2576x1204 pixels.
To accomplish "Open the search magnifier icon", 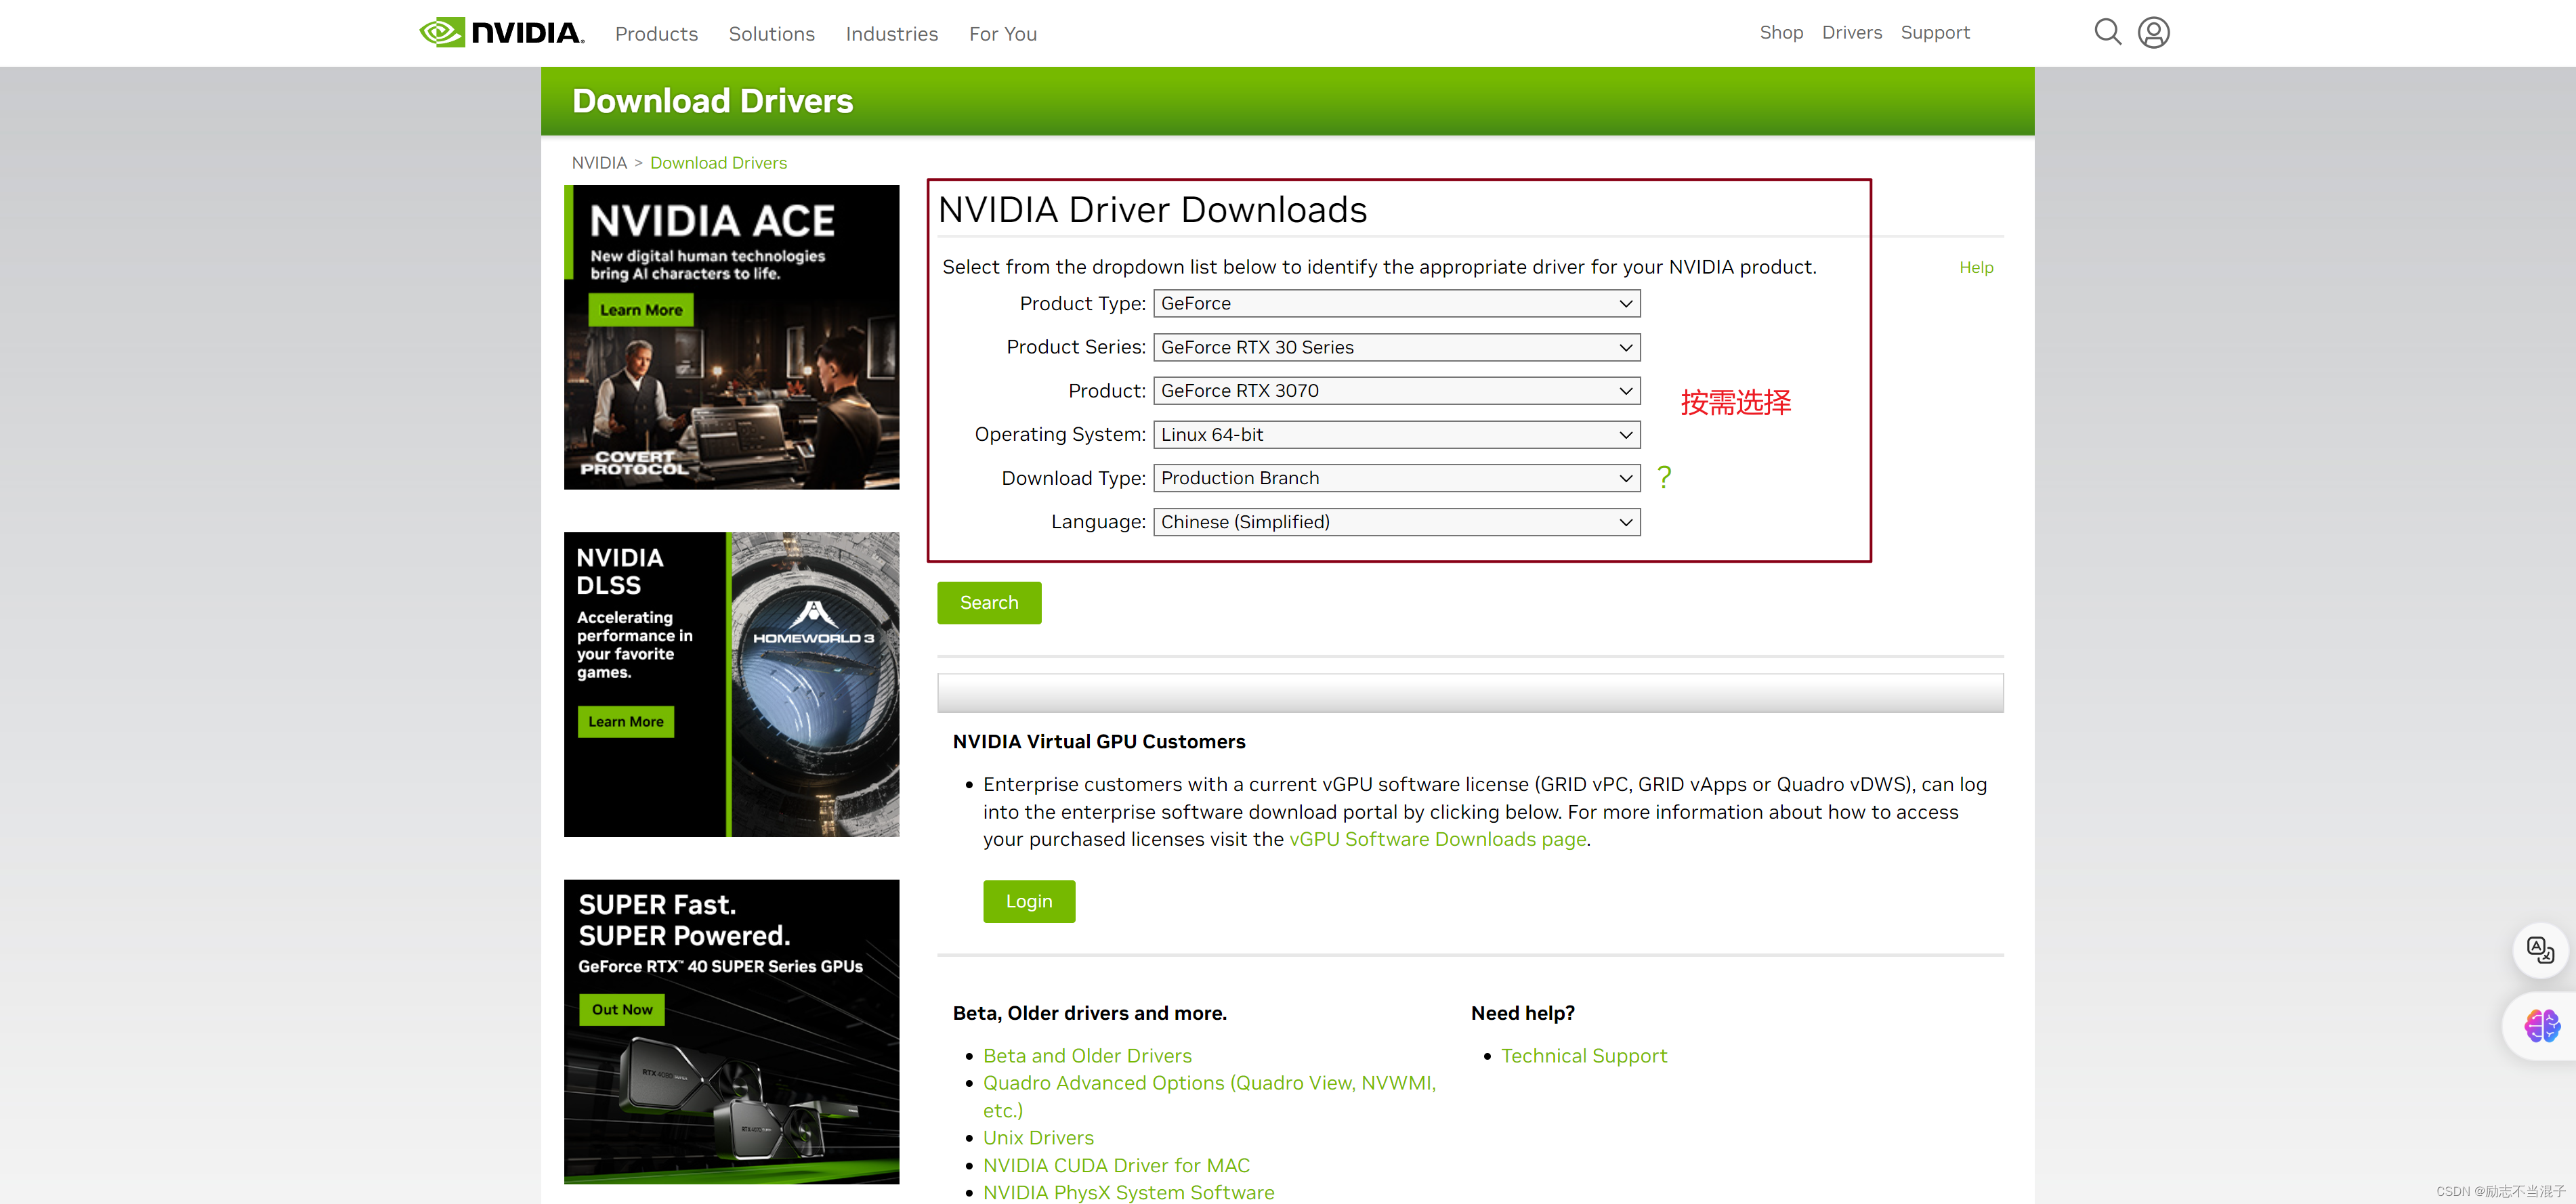I will pos(2107,32).
